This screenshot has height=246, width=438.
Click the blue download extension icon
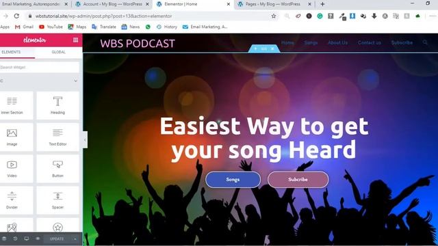click(352, 16)
